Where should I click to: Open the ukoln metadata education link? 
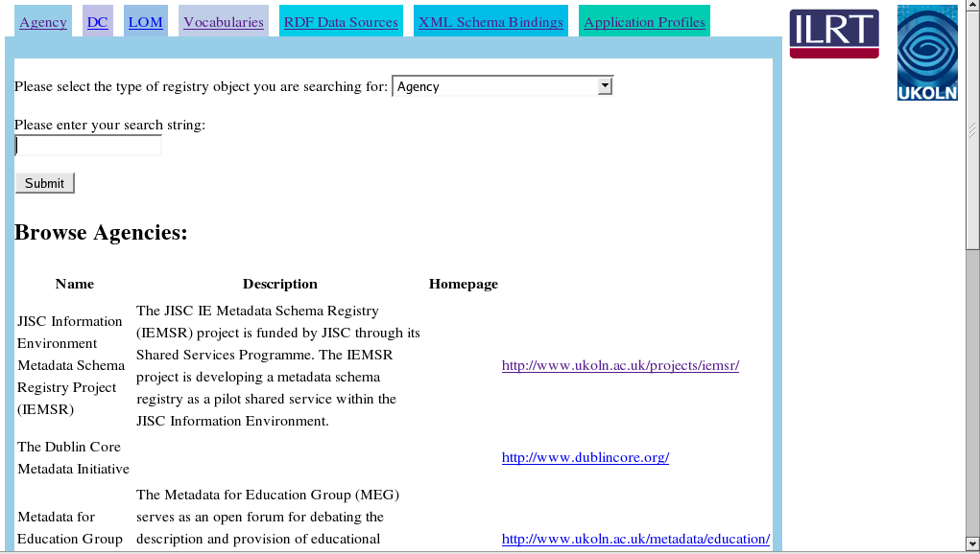tap(635, 539)
